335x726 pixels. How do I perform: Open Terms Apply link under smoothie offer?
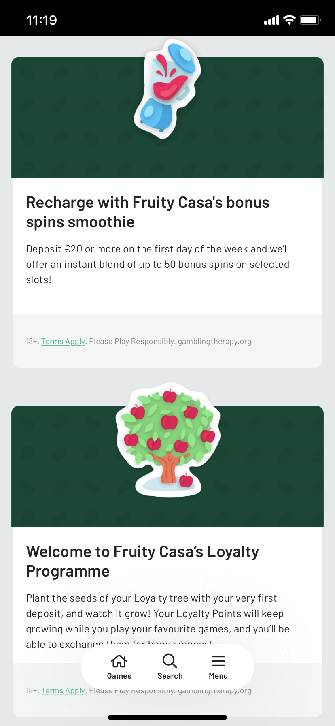pos(63,342)
